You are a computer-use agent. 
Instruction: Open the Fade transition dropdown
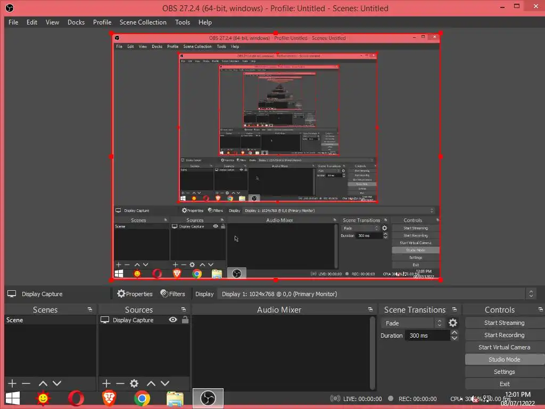(412, 323)
